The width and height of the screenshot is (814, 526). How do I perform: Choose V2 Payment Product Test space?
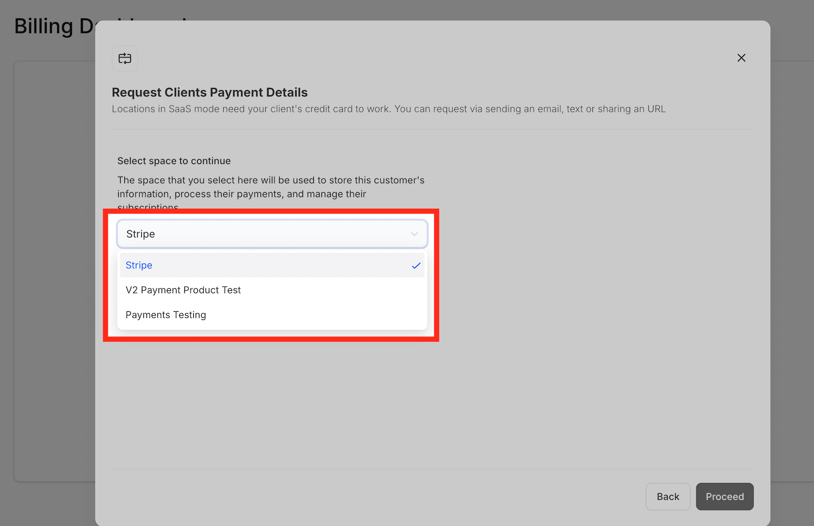183,290
